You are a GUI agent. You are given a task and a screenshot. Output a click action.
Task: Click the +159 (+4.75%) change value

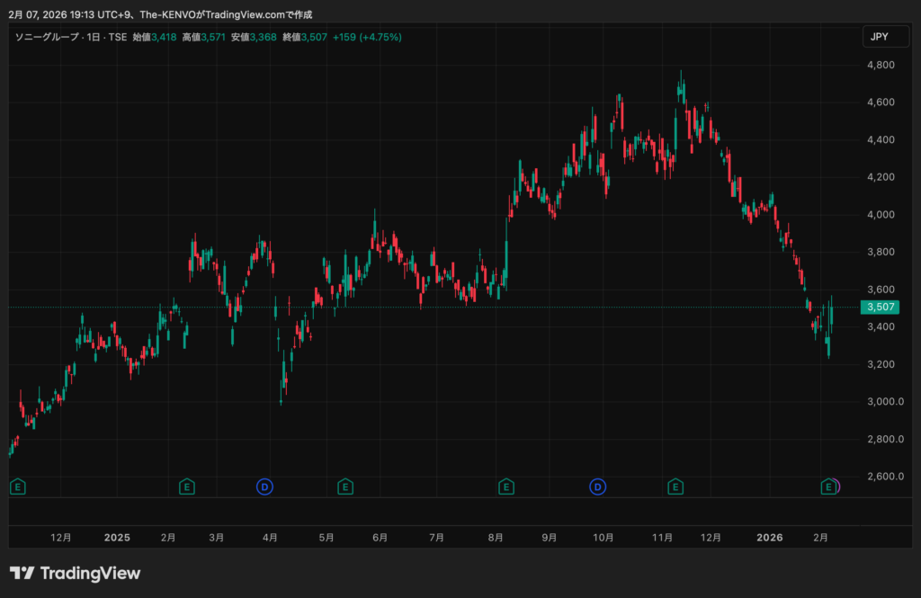click(x=367, y=37)
